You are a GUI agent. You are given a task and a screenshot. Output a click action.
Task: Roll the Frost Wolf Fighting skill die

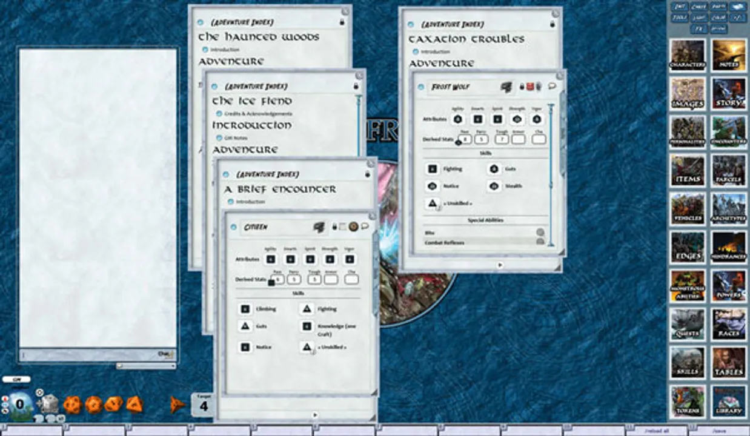click(433, 169)
